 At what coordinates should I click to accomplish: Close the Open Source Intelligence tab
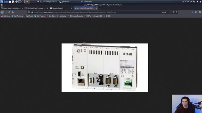tap(22, 8)
